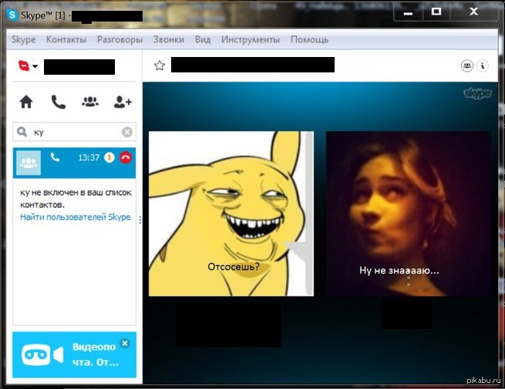Open the Контакты menu
This screenshot has height=389, width=505.
[x=66, y=39]
